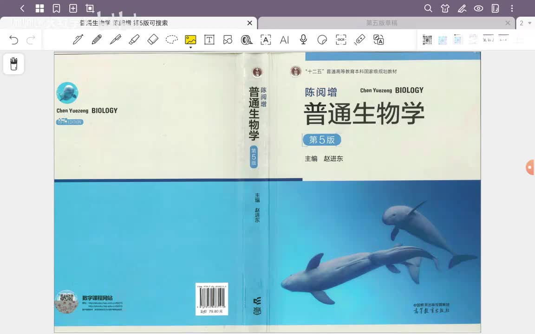Select the pencil tool
The height and width of the screenshot is (334, 535).
[97, 39]
